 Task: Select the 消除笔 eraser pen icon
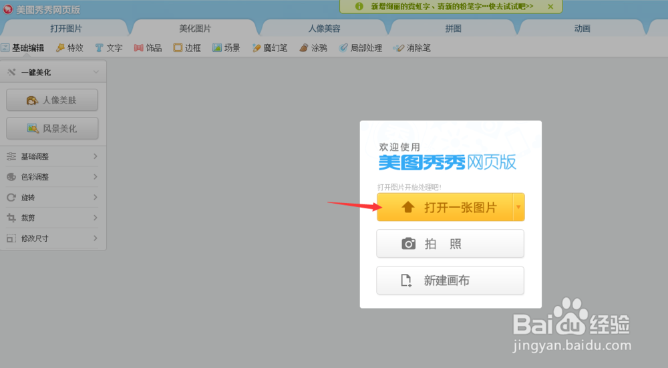pos(399,47)
